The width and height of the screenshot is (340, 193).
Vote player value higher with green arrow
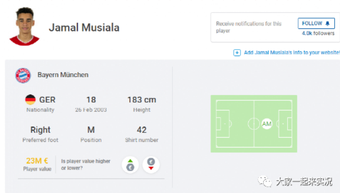[130, 165]
